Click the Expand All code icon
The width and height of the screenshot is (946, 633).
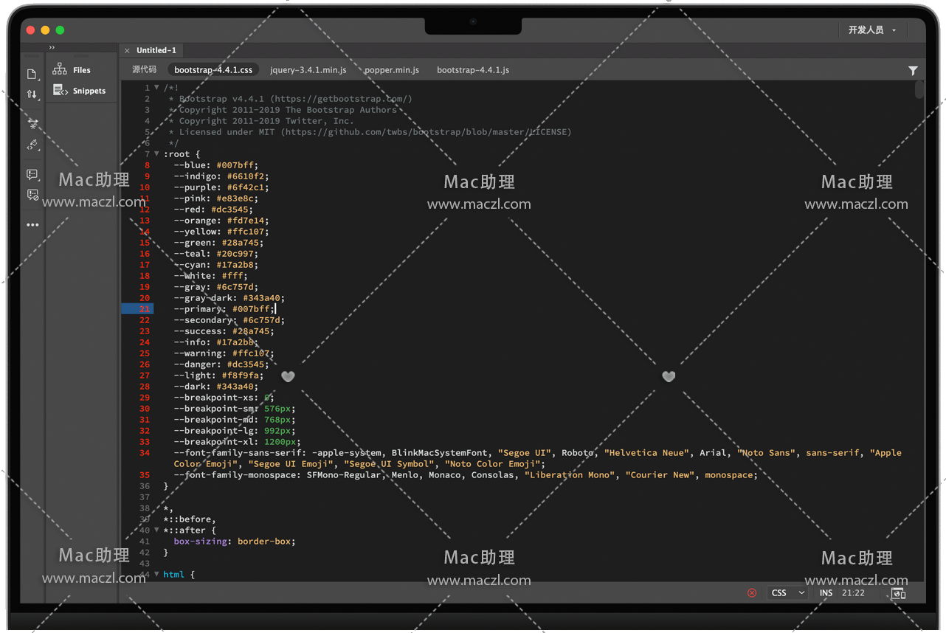pyautogui.click(x=32, y=124)
